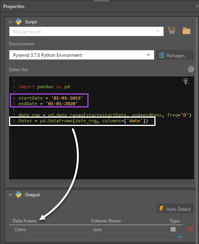Click line 8 in the code editor
The image size is (199, 244).
click(x=82, y=121)
